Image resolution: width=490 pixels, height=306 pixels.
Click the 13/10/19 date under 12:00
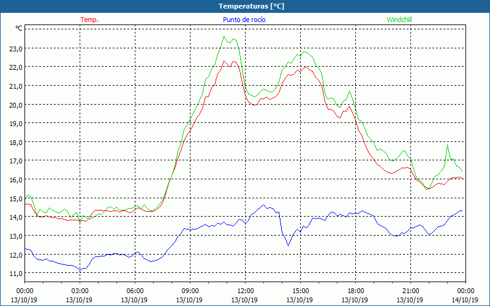244,300
